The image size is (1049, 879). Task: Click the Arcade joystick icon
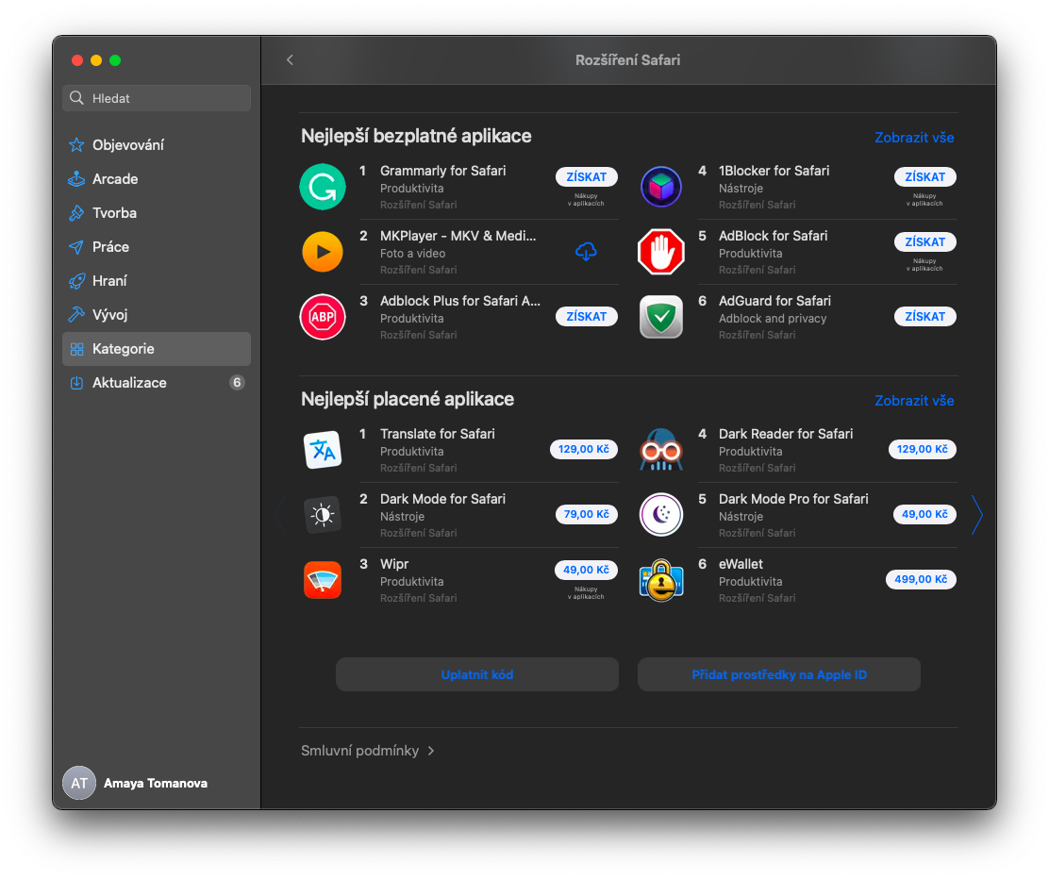tap(76, 178)
